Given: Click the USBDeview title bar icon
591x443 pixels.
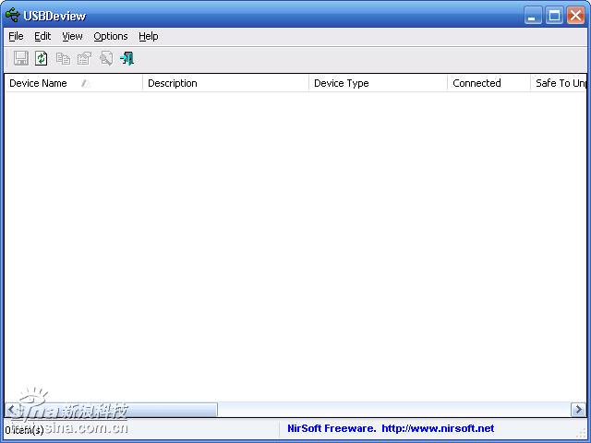Looking at the screenshot, I should click(12, 15).
